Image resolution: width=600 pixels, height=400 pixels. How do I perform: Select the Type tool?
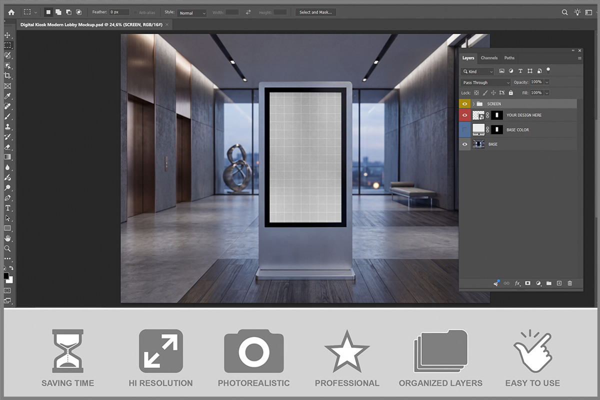[x=7, y=208]
